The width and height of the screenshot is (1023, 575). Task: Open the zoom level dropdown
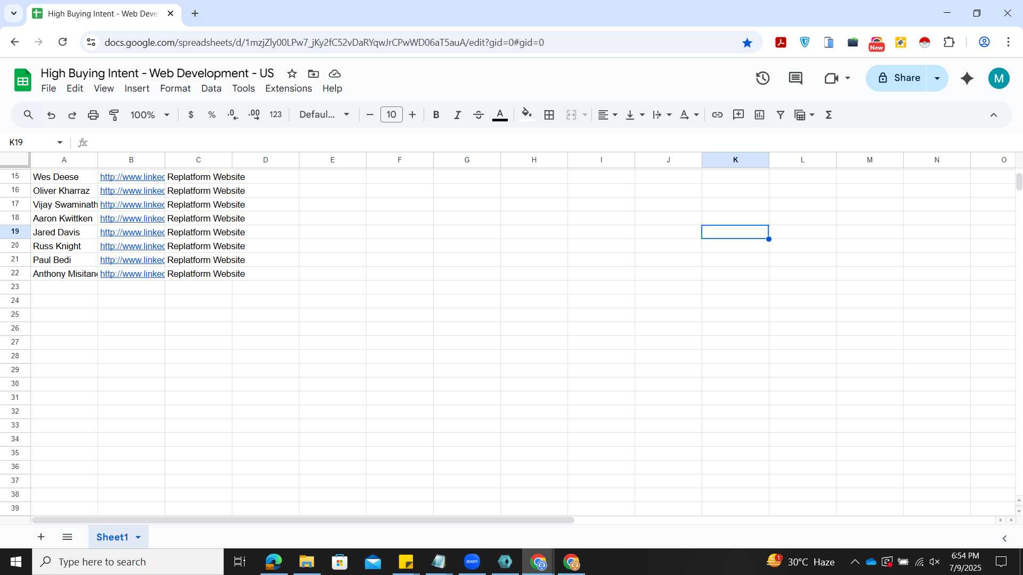tap(150, 114)
